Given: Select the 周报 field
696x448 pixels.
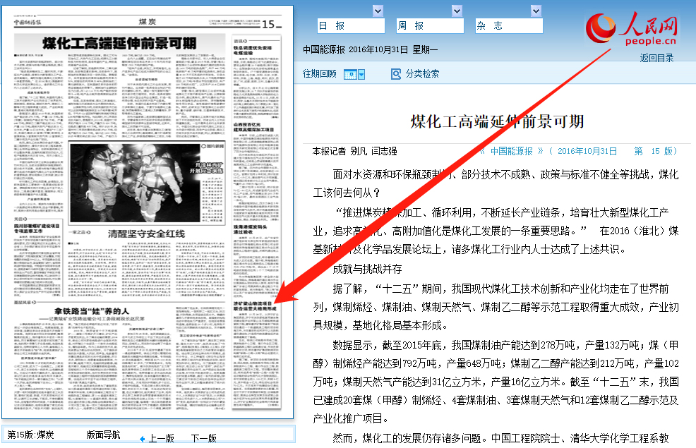Looking at the screenshot, I should [430, 25].
